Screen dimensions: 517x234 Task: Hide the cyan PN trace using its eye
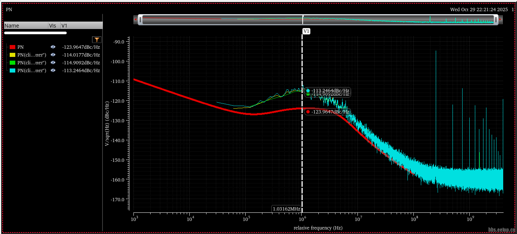(53, 71)
